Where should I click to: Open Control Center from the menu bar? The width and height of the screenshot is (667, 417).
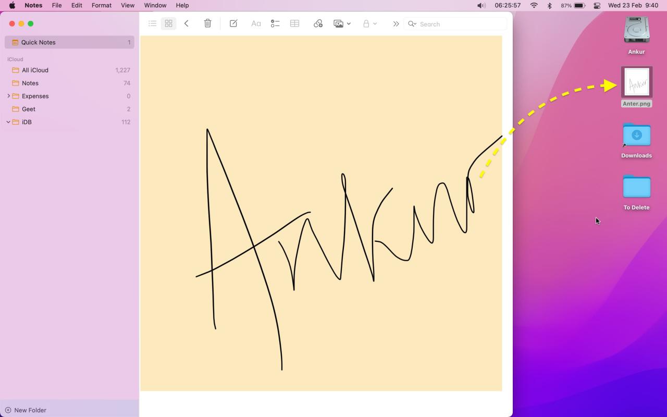597,5
